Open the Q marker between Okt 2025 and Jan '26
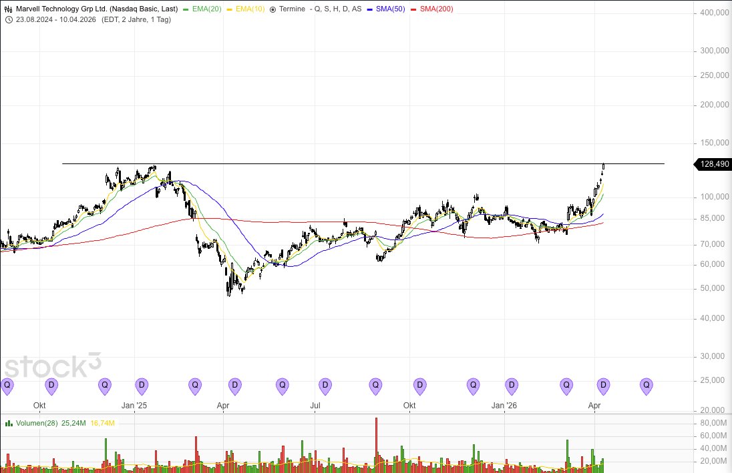The width and height of the screenshot is (732, 473). coord(473,386)
